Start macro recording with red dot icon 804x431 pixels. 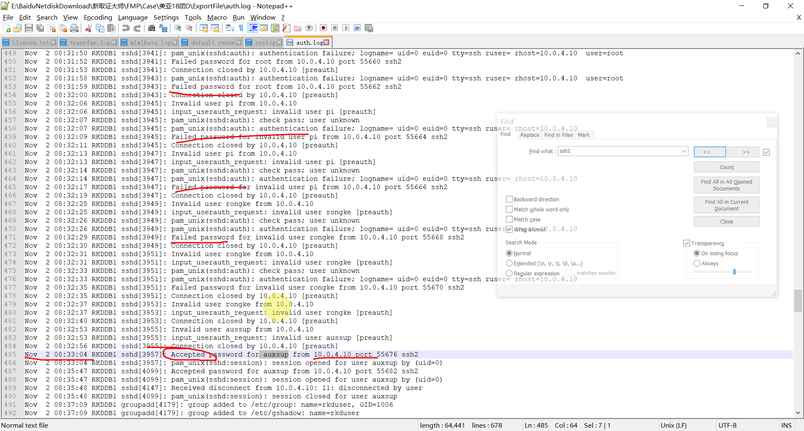coord(323,28)
